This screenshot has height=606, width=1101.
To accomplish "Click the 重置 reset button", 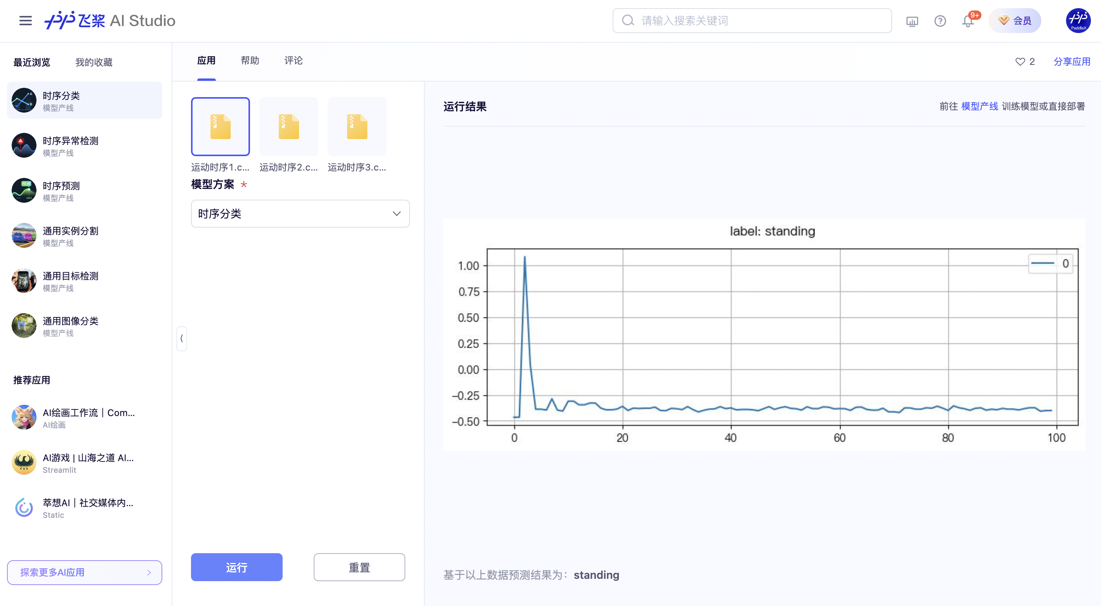I will [x=359, y=567].
